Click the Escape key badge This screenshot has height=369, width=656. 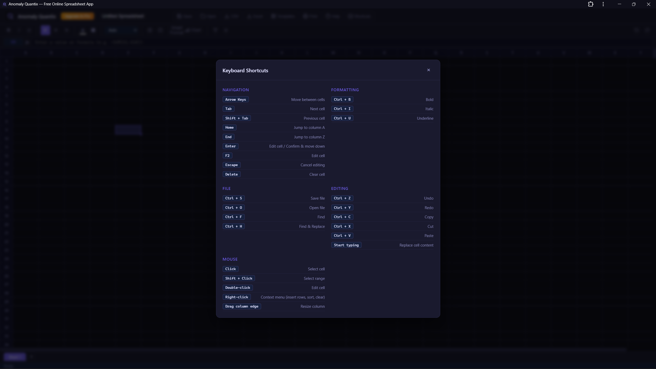point(231,165)
